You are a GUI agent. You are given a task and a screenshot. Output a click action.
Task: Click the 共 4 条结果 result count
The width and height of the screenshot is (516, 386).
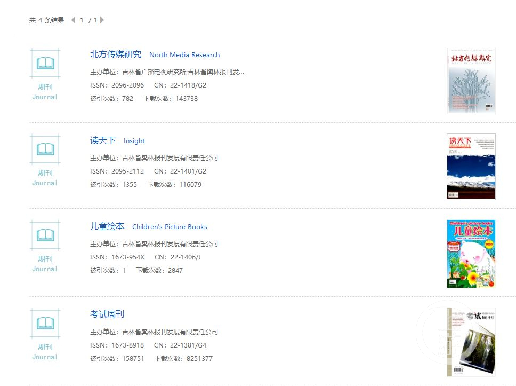46,20
